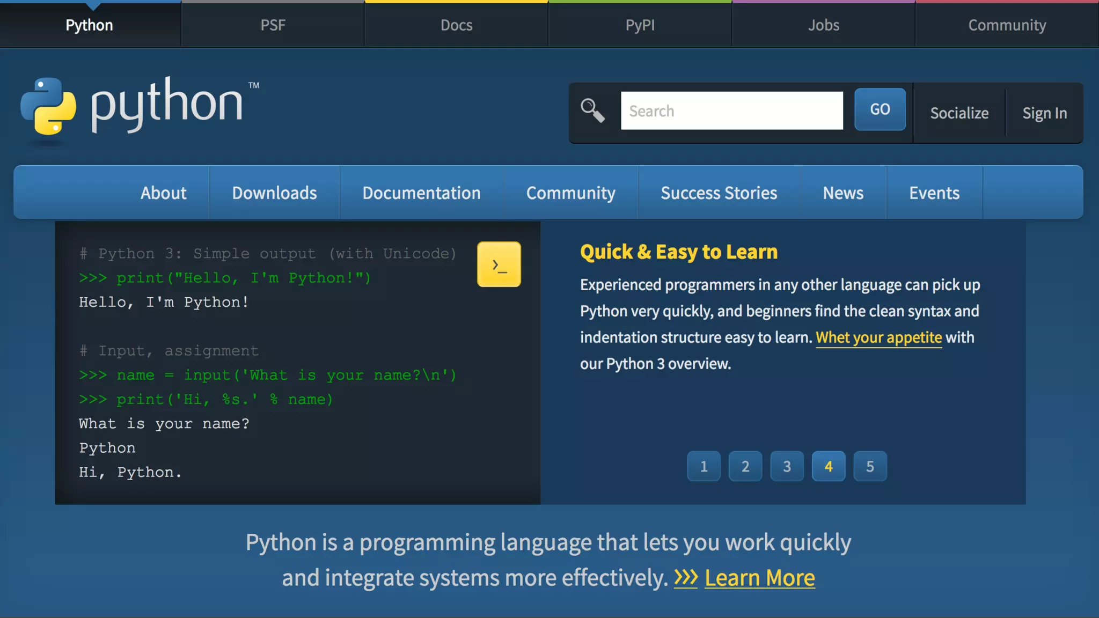
Task: Open the Success Stories menu
Action: click(x=719, y=193)
